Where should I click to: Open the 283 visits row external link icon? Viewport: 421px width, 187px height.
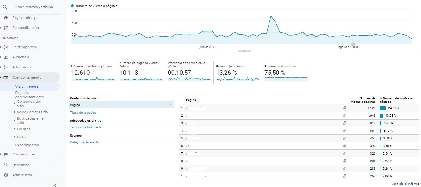point(345,168)
